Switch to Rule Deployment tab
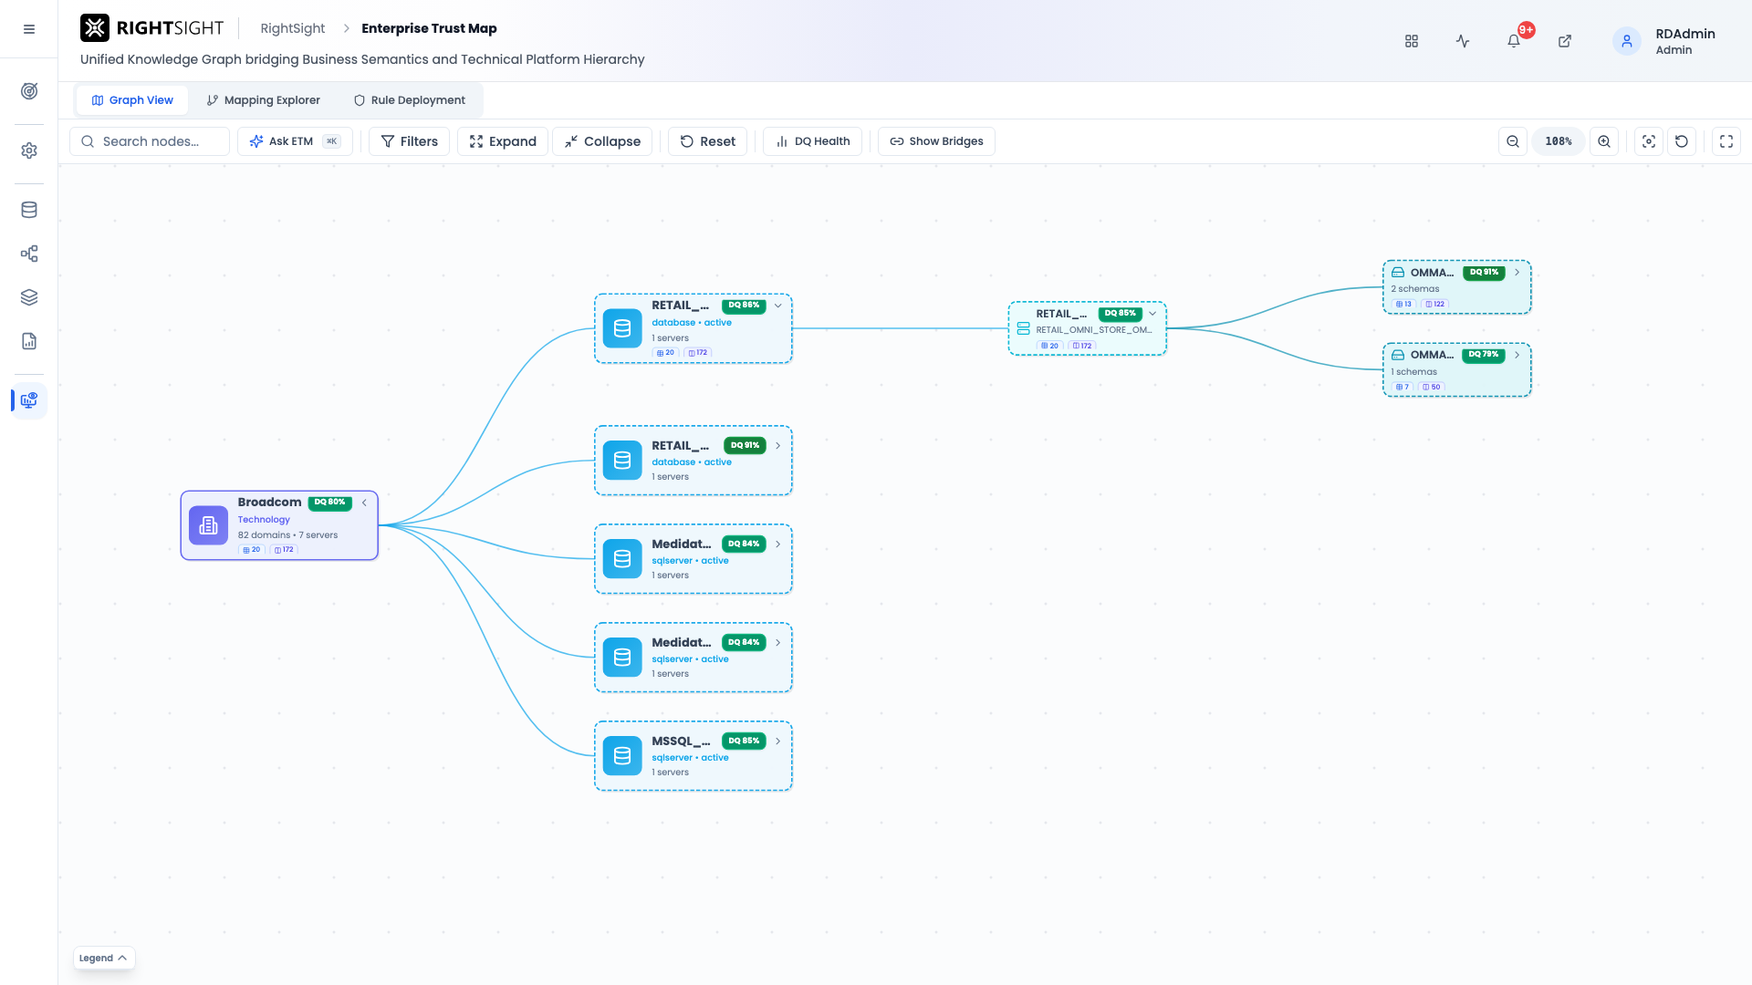 [410, 100]
